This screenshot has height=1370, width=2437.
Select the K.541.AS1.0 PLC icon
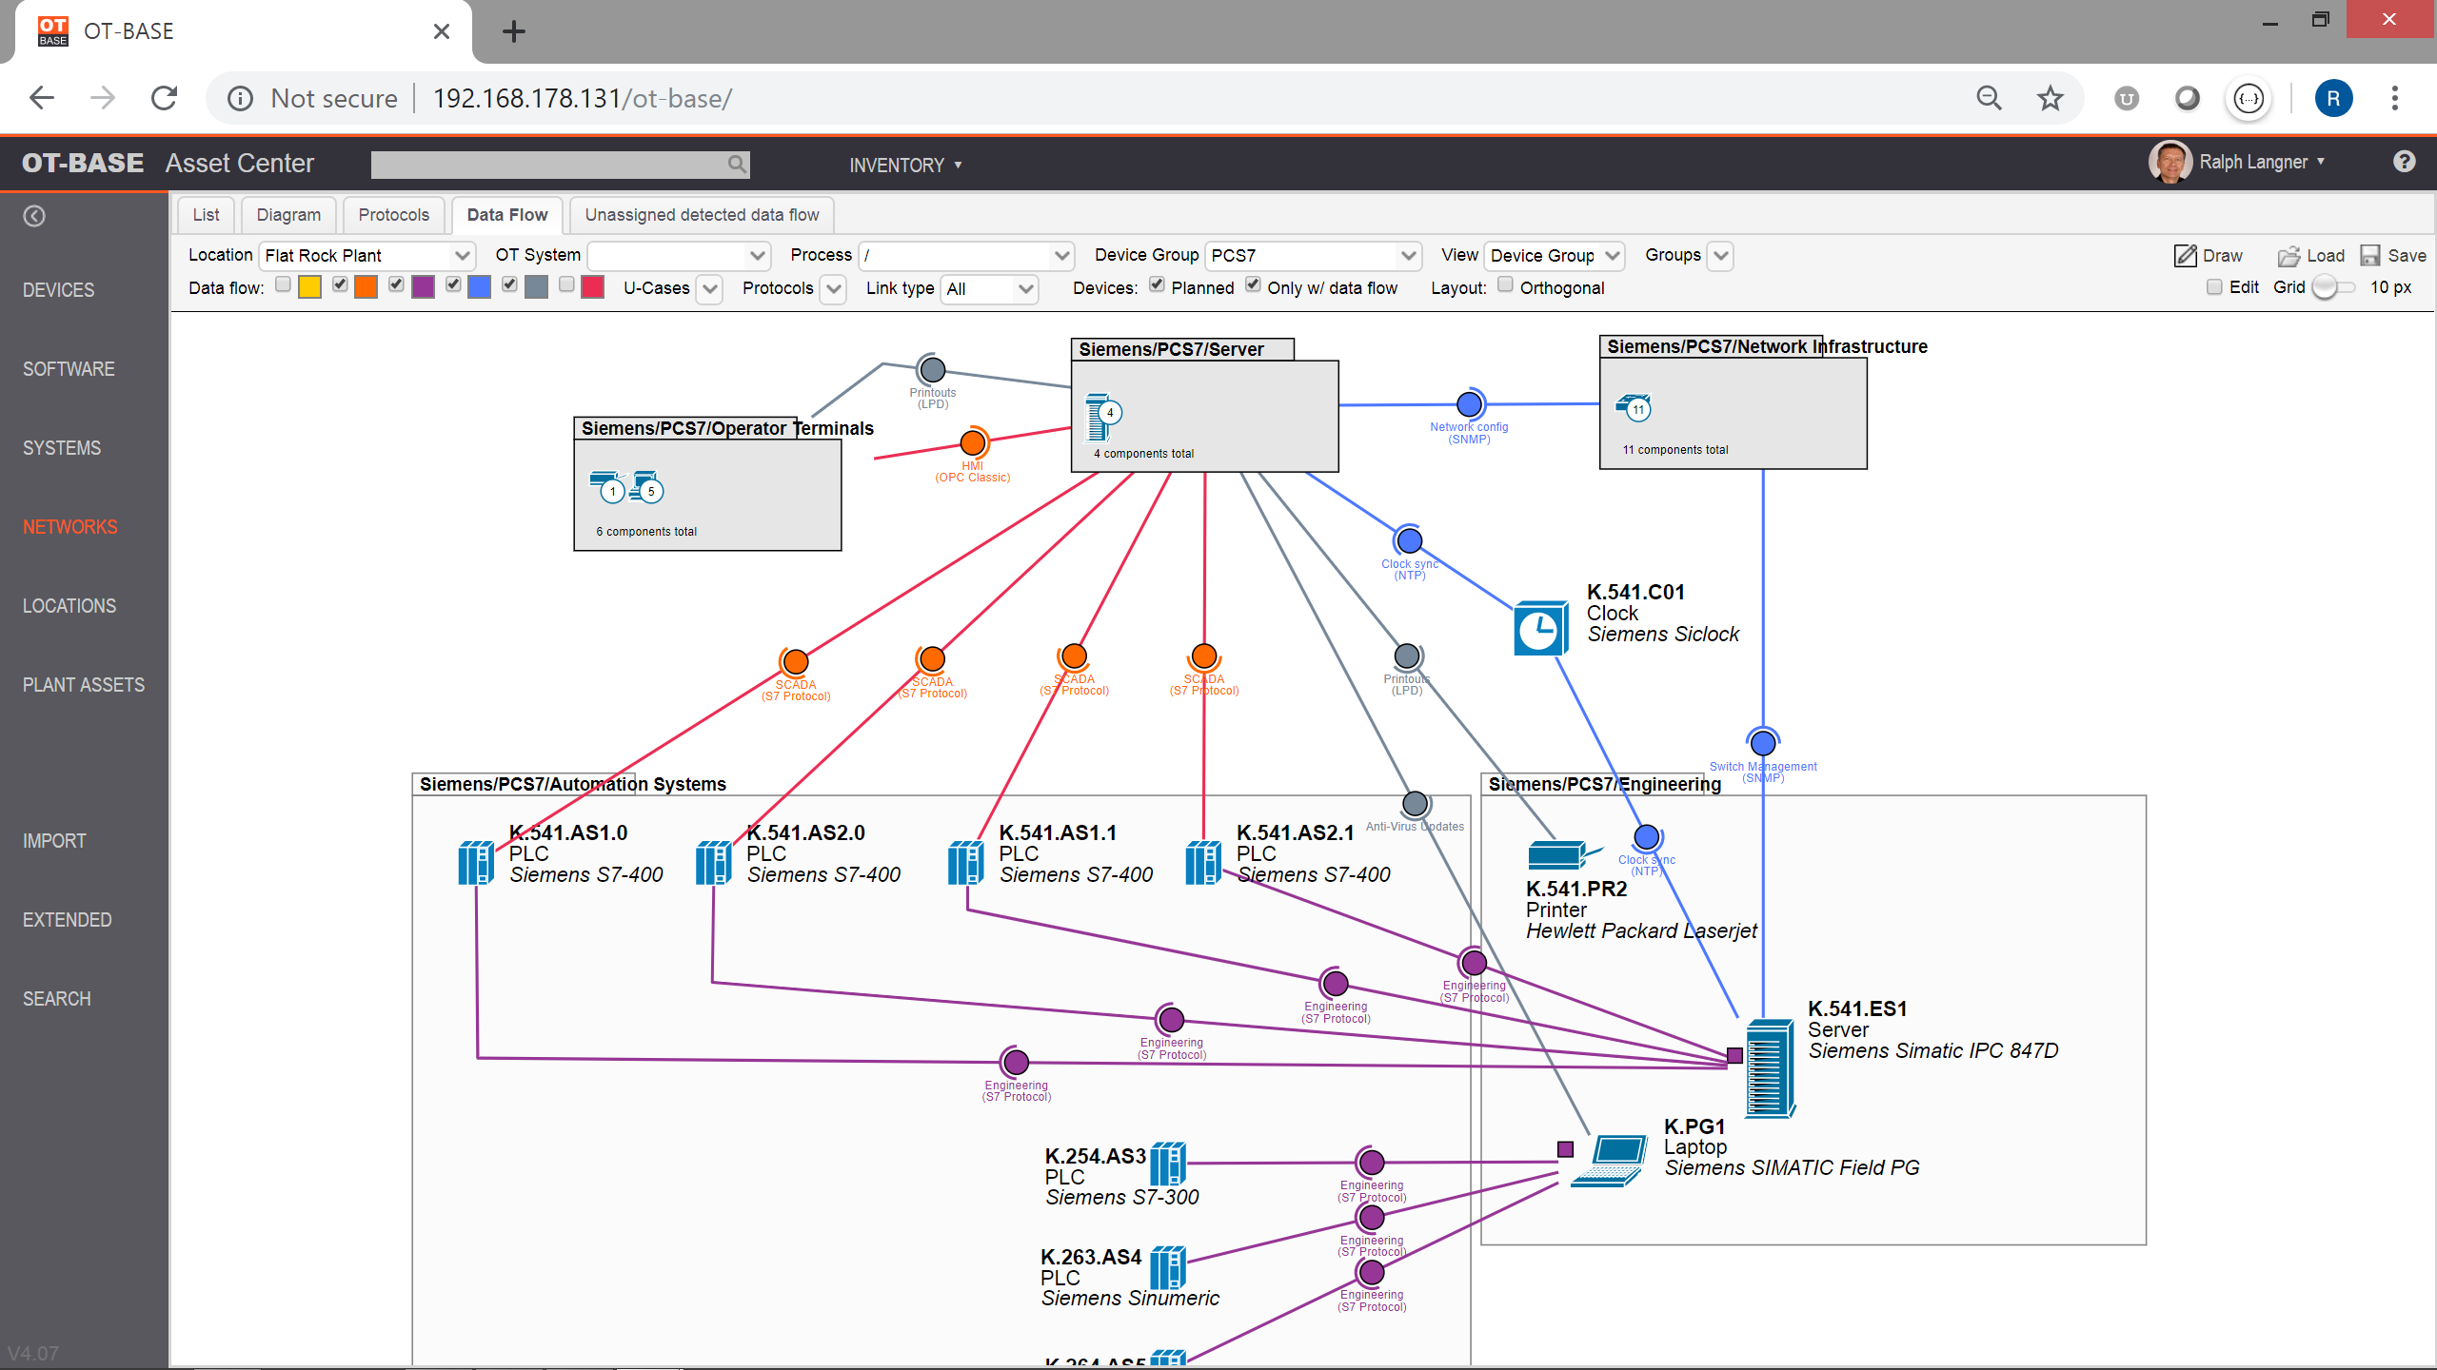[475, 861]
